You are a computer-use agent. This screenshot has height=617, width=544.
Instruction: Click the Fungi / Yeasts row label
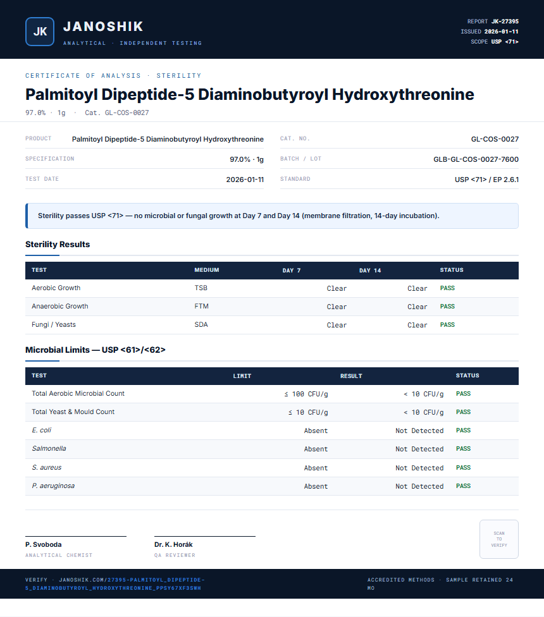(x=54, y=325)
